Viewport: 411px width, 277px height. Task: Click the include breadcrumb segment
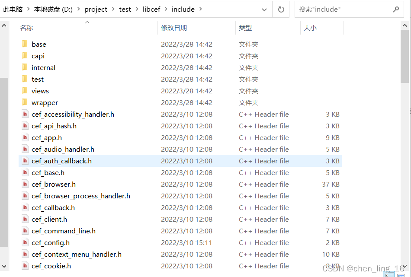(183, 10)
